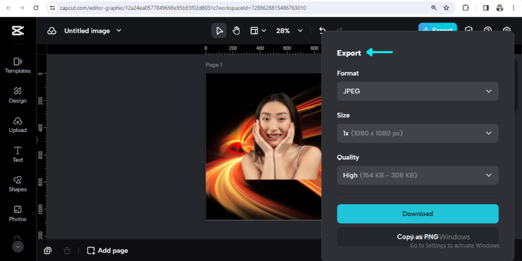Screen dimensions: 522x261
Task: Open the Shapes panel
Action: click(18, 184)
